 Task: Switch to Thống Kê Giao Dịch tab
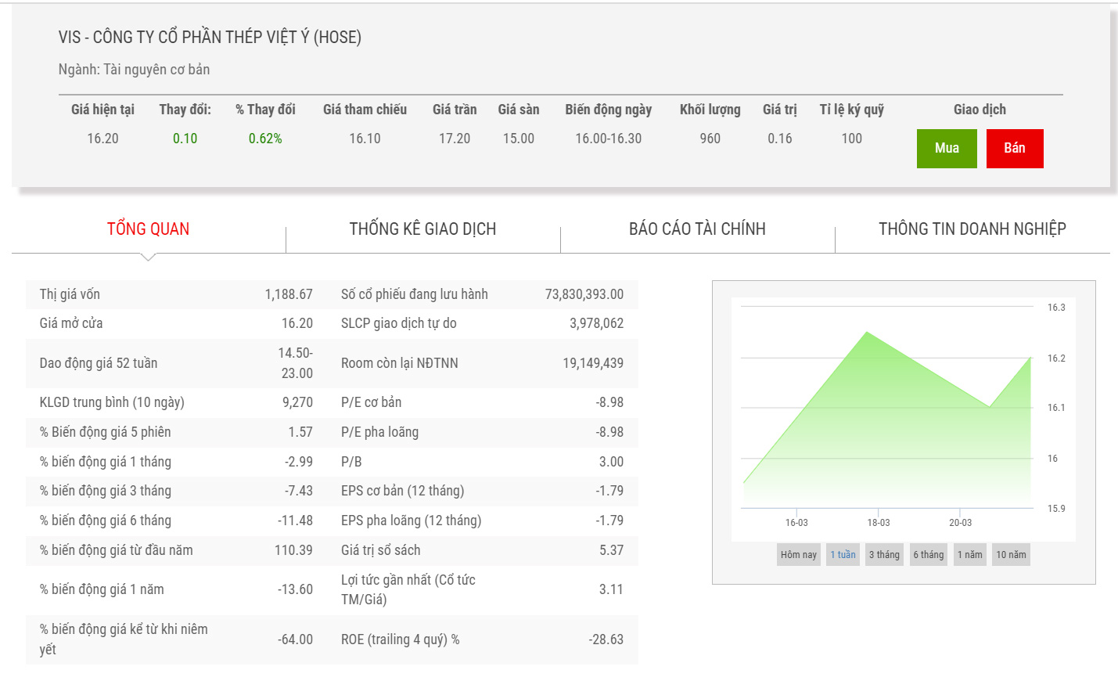coord(422,229)
